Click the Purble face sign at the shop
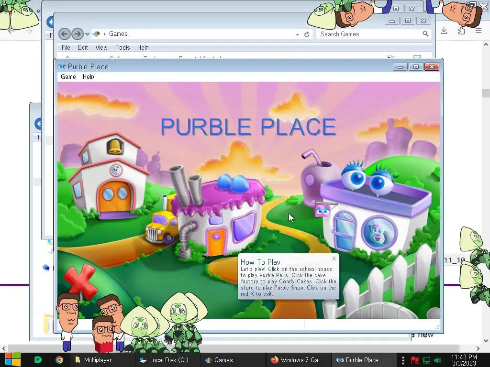Screen dimensions: 490x367 pos(323,212)
